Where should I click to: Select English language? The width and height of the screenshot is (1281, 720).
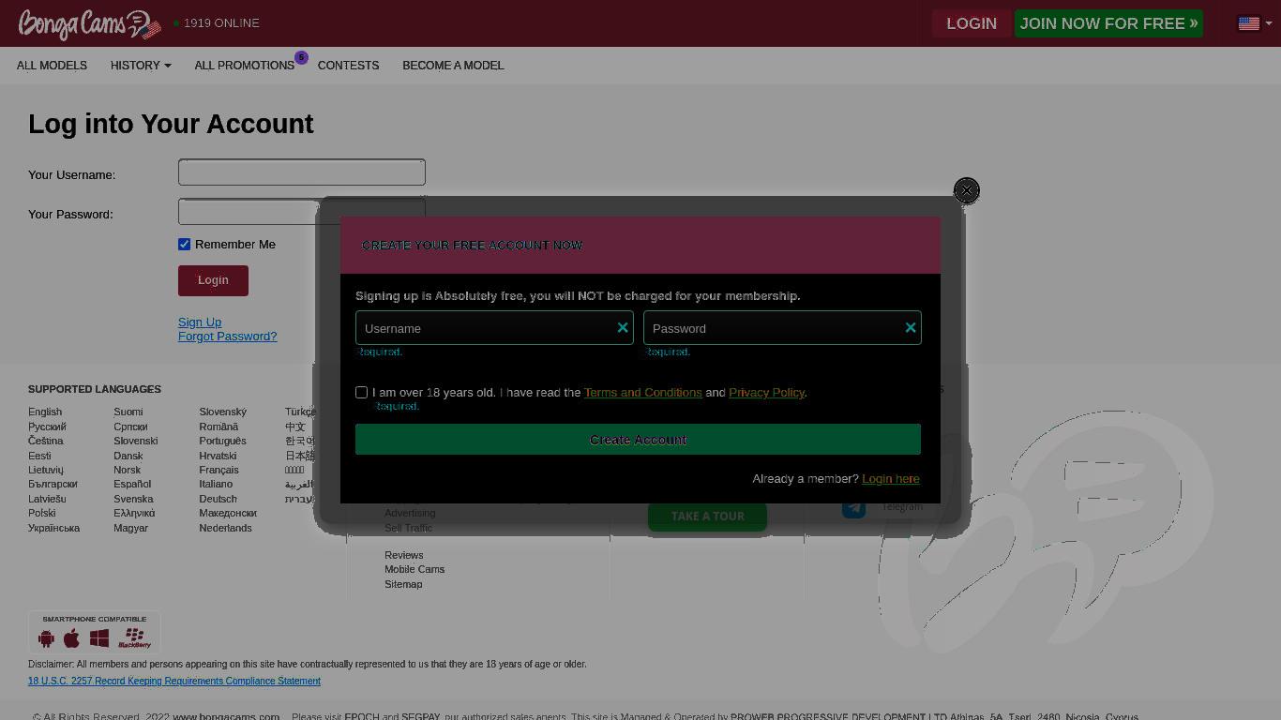coord(45,412)
